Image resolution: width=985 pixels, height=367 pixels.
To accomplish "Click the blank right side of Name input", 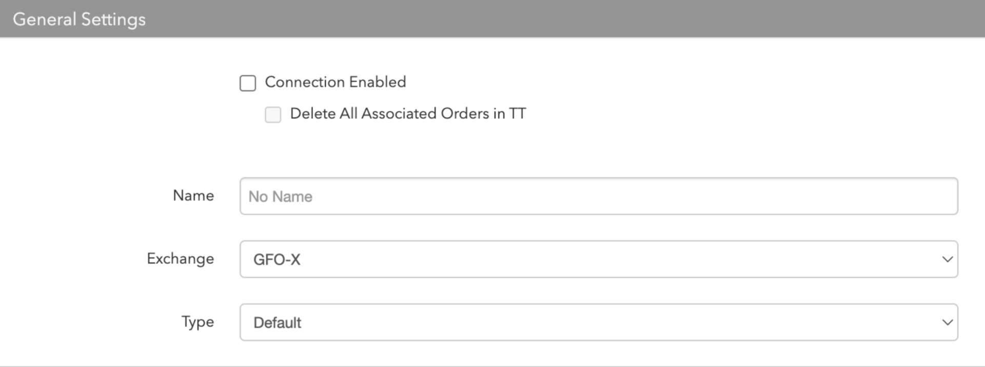I will point(770,196).
